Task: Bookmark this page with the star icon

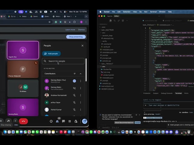Action: click(x=50, y=22)
